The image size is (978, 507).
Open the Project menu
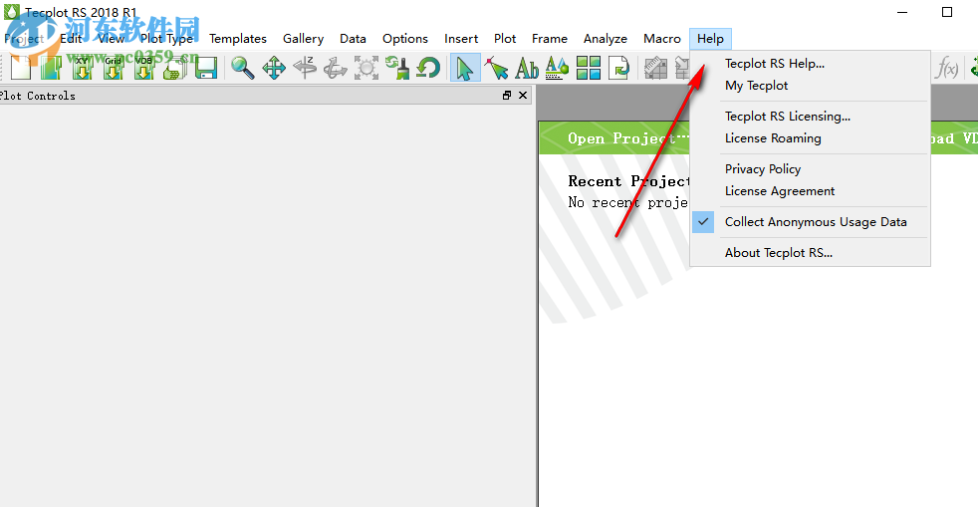pos(24,39)
